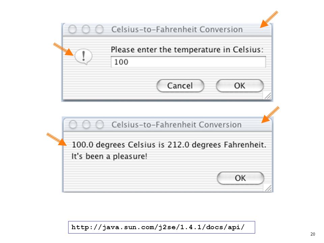The image size is (324, 243).
Task: Confirm with OK in the input dialog
Action: pos(240,86)
